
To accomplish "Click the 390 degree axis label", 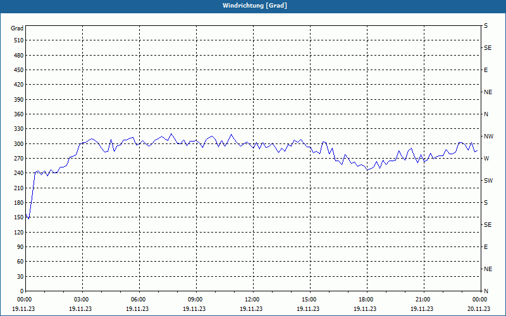I will pyautogui.click(x=19, y=100).
